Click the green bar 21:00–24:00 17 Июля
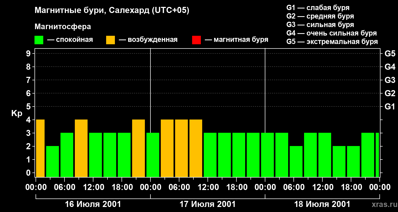 pos(253,155)
